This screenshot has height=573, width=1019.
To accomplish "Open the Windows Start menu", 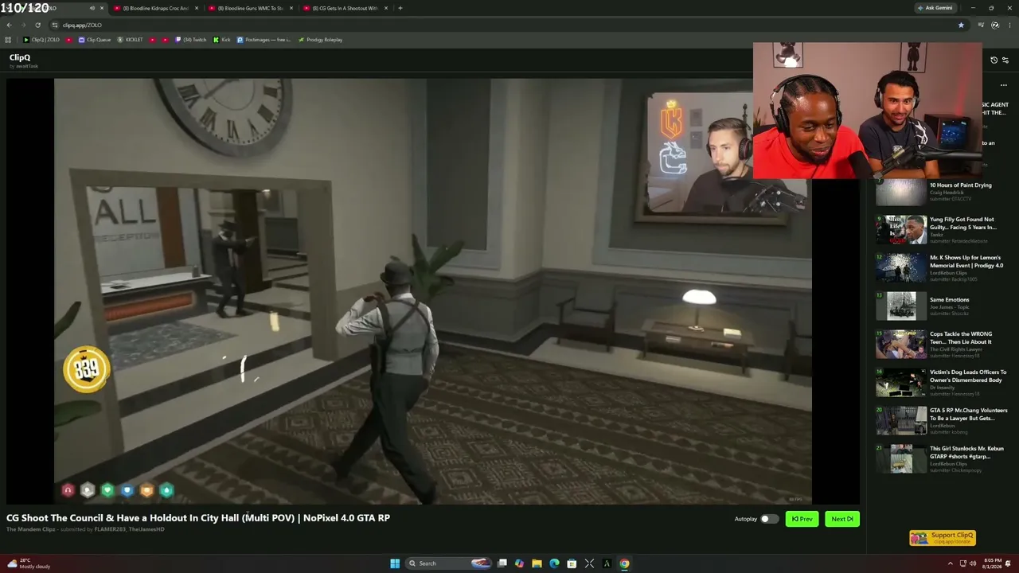I will pyautogui.click(x=395, y=563).
